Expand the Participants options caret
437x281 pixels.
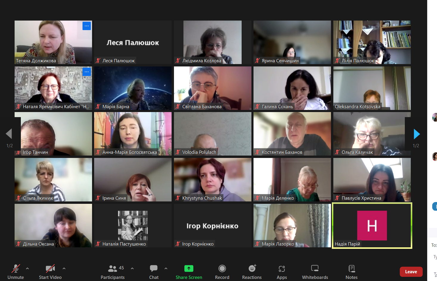click(x=132, y=268)
